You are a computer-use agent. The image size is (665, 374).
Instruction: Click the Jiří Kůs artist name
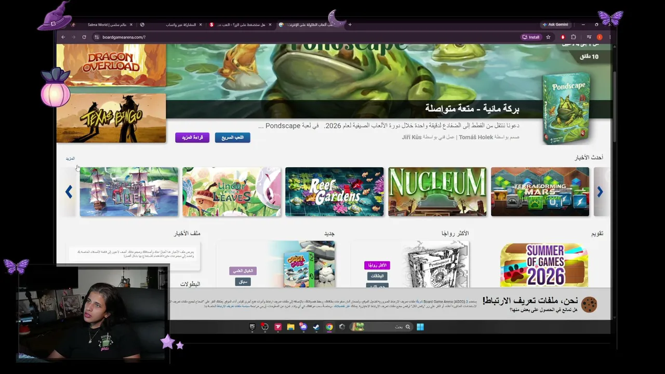click(411, 137)
